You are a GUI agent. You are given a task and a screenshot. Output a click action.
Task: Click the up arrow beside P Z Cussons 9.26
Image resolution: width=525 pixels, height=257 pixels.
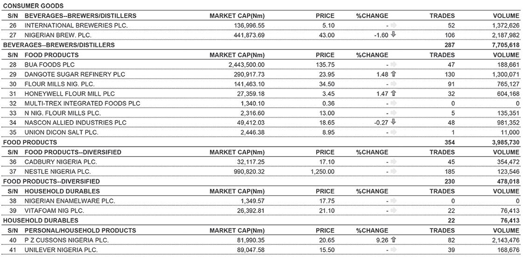[394, 240]
